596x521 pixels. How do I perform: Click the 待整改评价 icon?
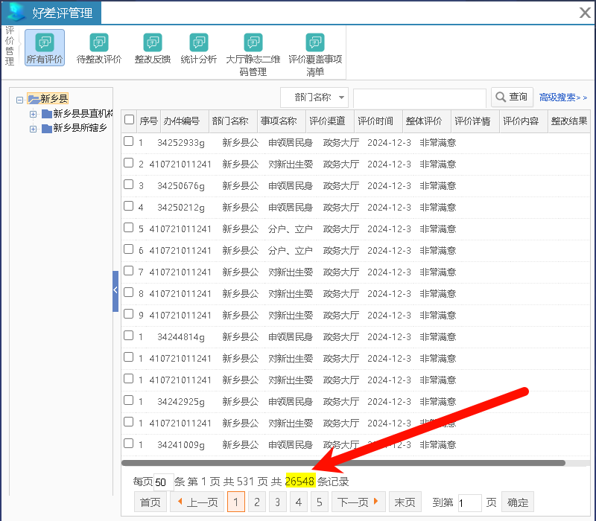coord(99,48)
